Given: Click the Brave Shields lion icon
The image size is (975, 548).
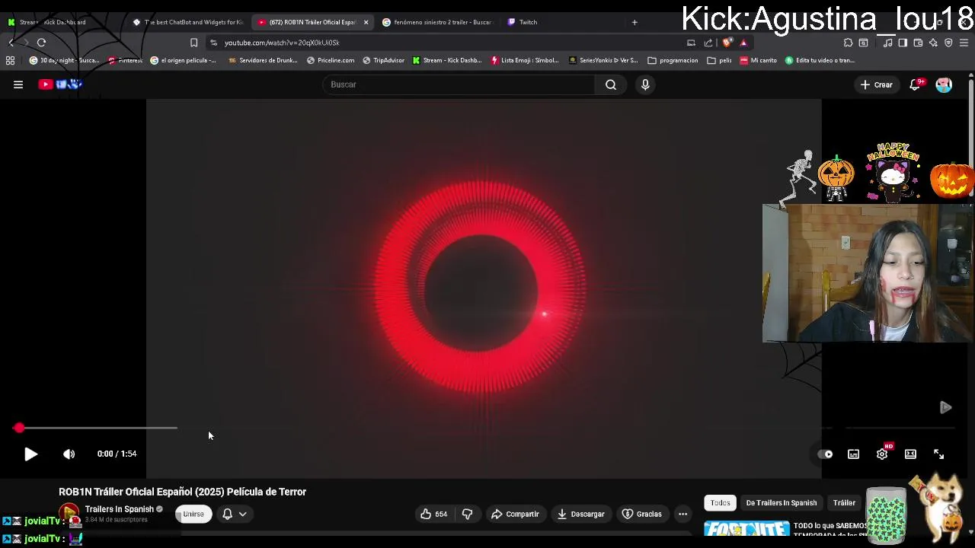Looking at the screenshot, I should click(728, 43).
